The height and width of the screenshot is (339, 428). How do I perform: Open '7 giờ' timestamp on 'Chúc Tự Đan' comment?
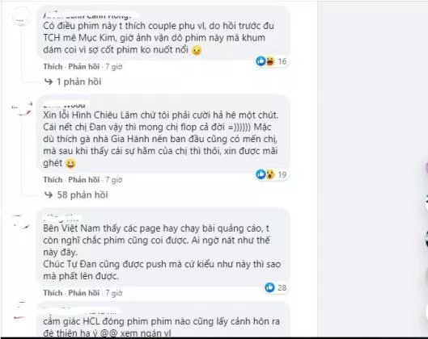tap(114, 293)
